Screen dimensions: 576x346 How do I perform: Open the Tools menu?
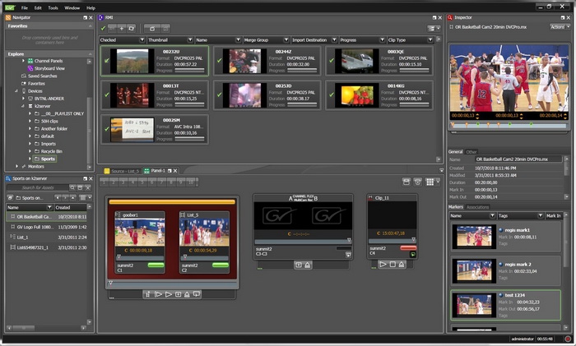click(53, 7)
